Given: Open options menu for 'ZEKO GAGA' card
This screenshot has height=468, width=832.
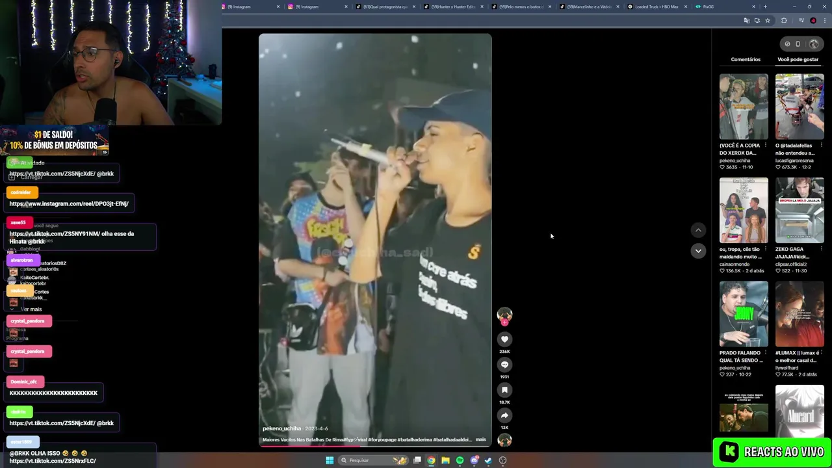Looking at the screenshot, I should pyautogui.click(x=822, y=249).
